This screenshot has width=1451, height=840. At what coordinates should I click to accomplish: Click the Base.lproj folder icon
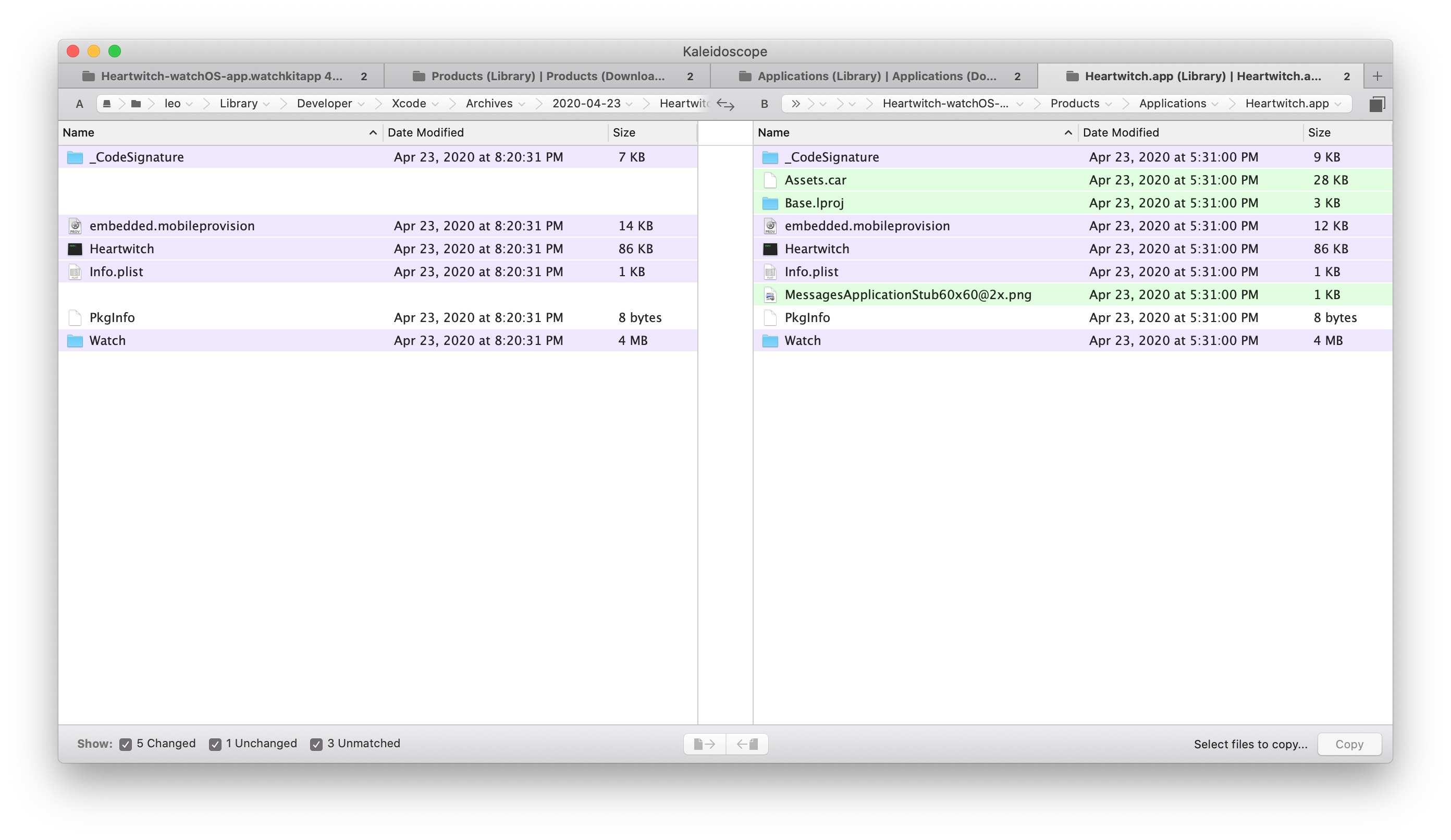[x=770, y=203]
